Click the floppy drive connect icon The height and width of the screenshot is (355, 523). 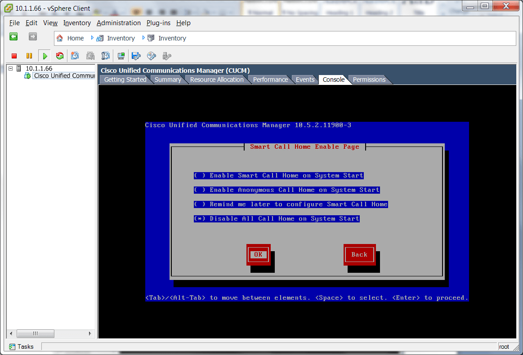(x=136, y=56)
